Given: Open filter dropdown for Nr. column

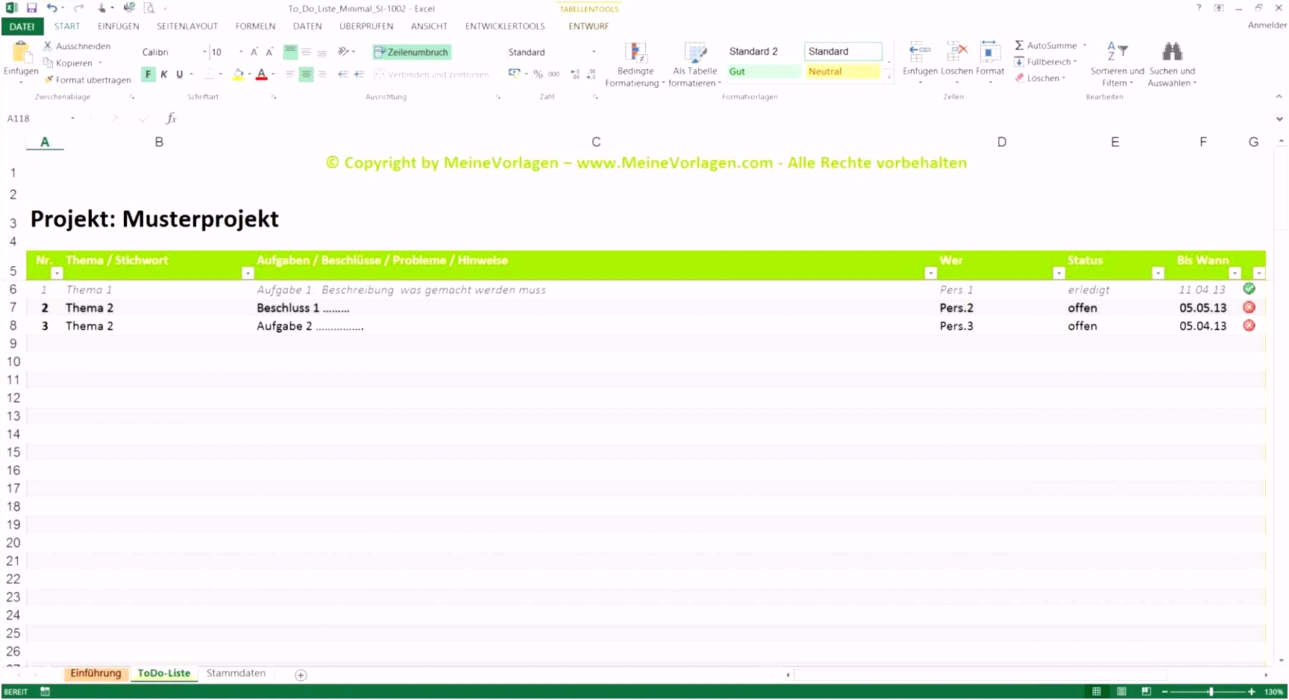Looking at the screenshot, I should point(57,274).
